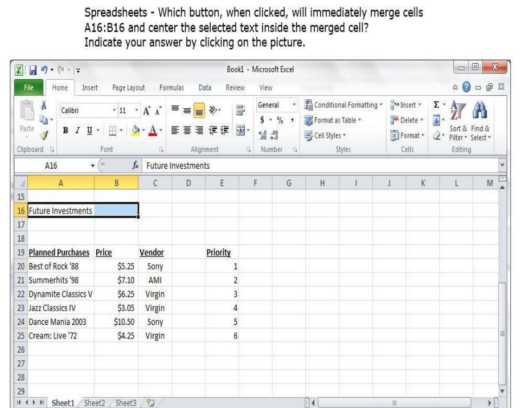The image size is (525, 408).
Task: Click the blue Help question mark icon
Action: tap(466, 87)
